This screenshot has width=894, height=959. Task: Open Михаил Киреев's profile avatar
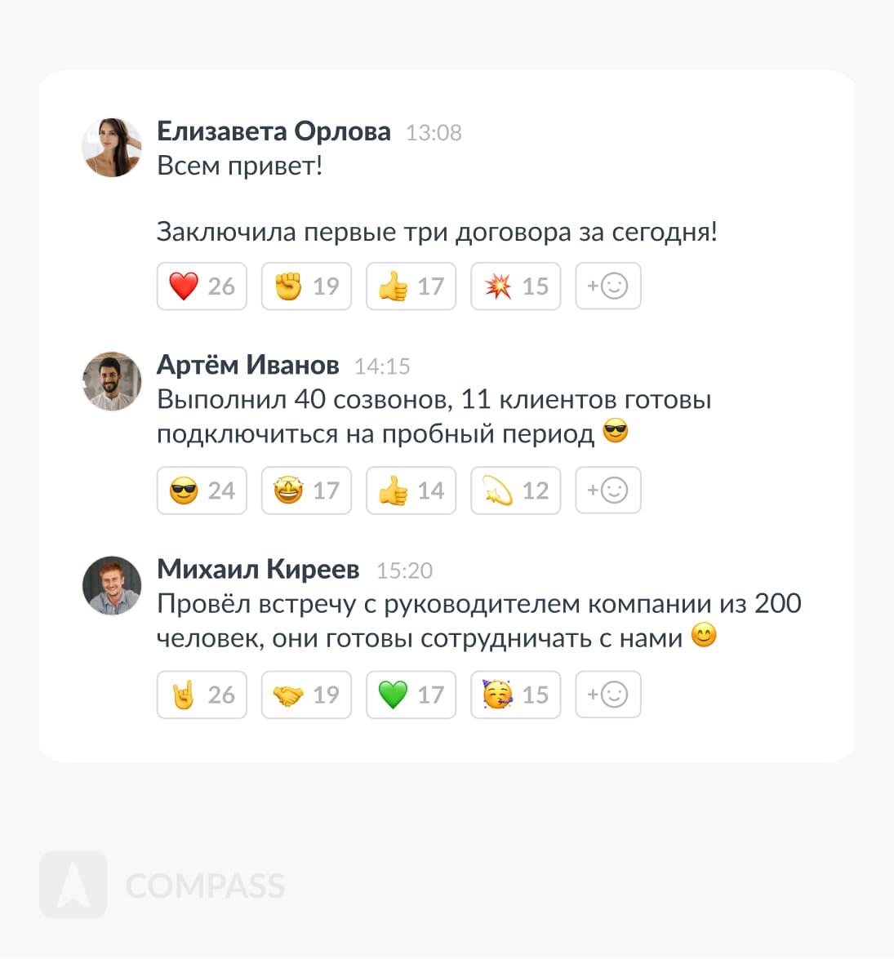[112, 585]
